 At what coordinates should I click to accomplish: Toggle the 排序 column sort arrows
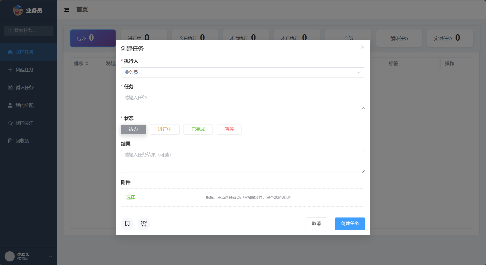point(87,64)
